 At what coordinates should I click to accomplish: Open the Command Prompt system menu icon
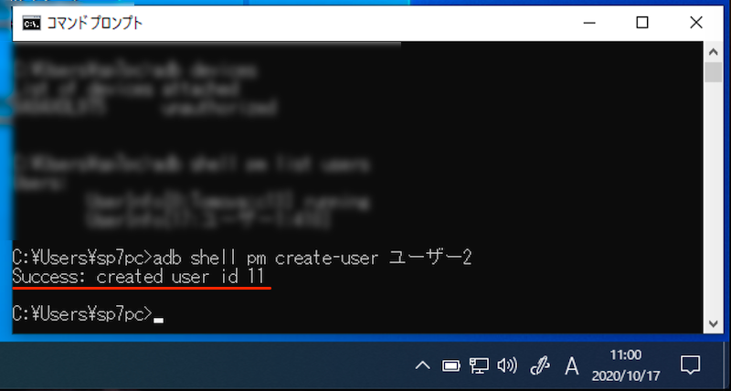[x=32, y=23]
